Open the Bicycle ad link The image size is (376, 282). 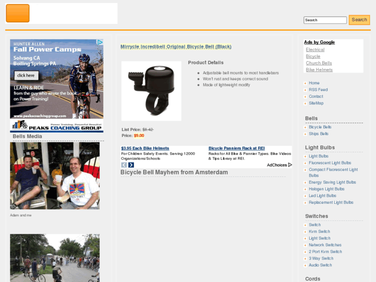pos(313,56)
